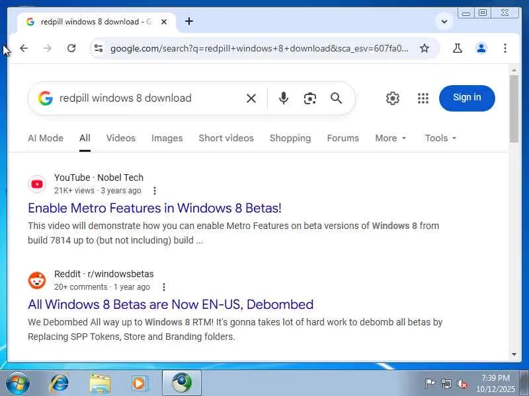529x396 pixels.
Task: Click the forward navigation arrow
Action: pyautogui.click(x=48, y=48)
